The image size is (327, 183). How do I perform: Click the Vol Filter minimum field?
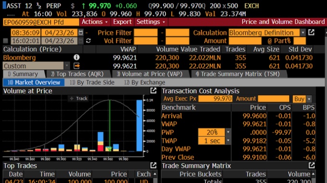(146, 41)
